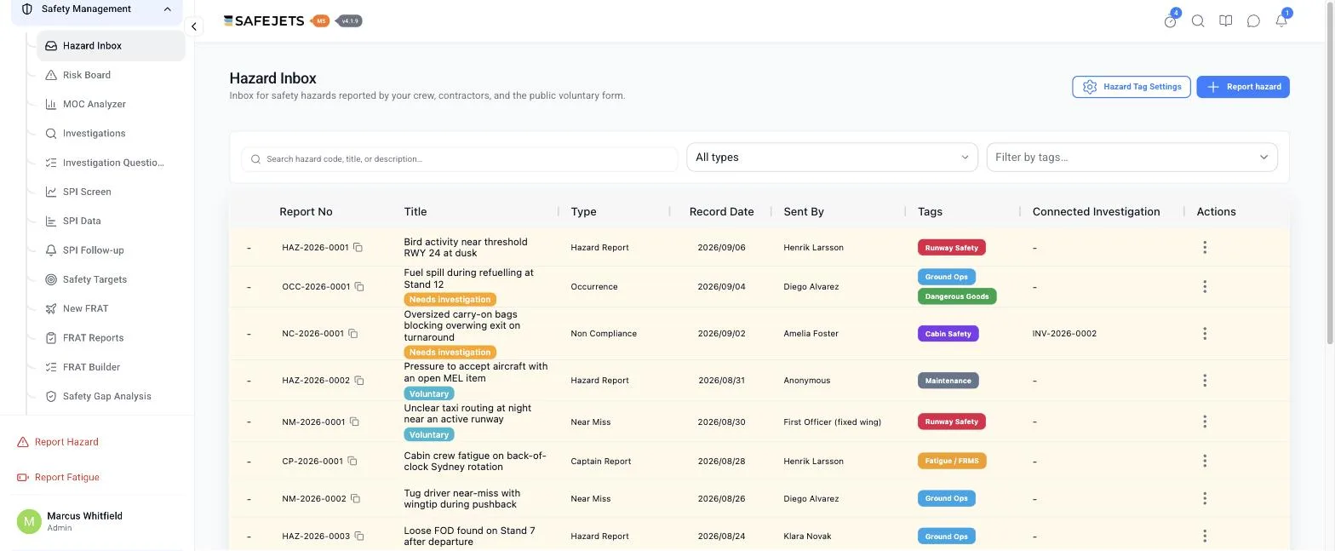This screenshot has height=551, width=1335.
Task: Click the v4.1.9 version badge
Action: (x=349, y=21)
